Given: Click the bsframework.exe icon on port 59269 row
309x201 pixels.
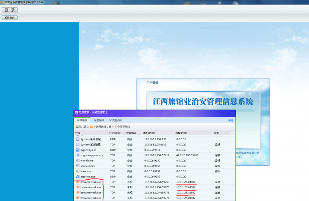Looking at the screenshot, I should pyautogui.click(x=78, y=182).
